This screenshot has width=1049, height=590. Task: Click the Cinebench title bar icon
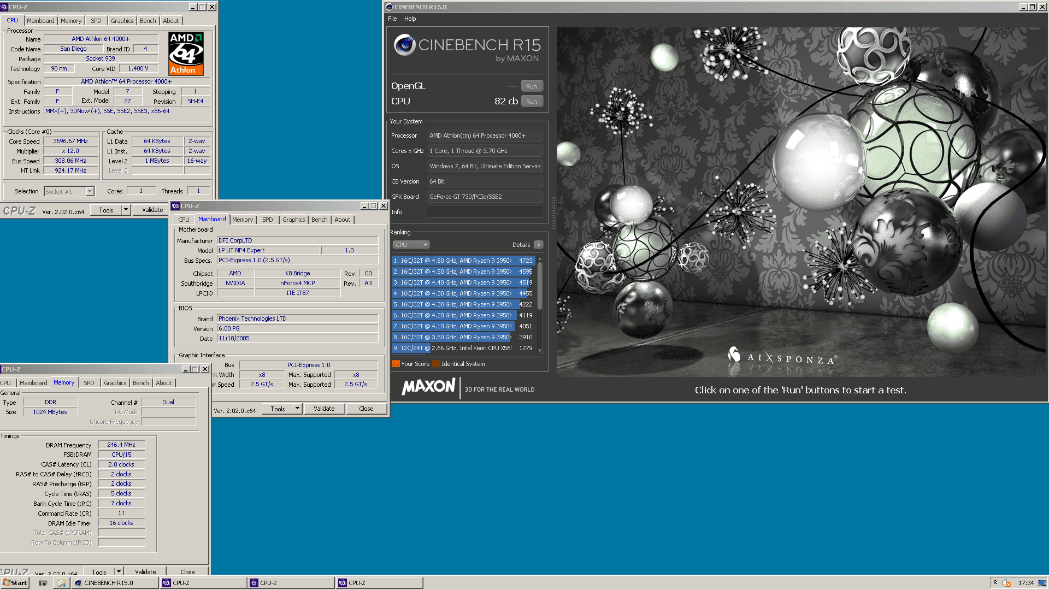389,7
